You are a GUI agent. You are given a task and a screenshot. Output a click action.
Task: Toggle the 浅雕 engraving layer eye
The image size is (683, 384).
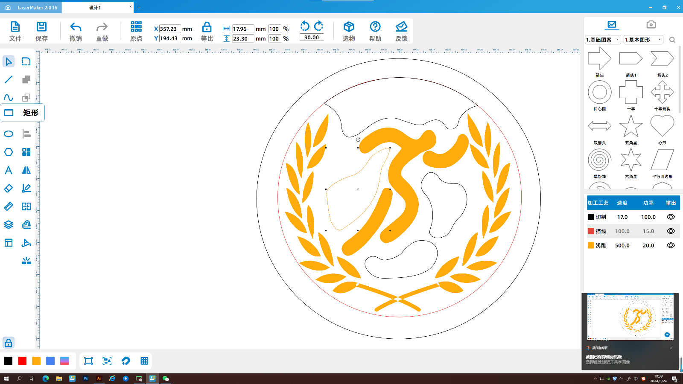[x=671, y=245]
